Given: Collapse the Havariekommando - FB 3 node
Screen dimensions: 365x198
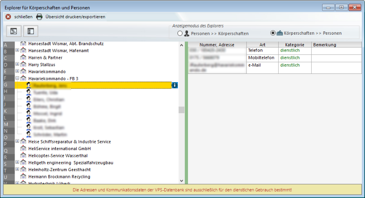Looking at the screenshot, I should (17, 78).
